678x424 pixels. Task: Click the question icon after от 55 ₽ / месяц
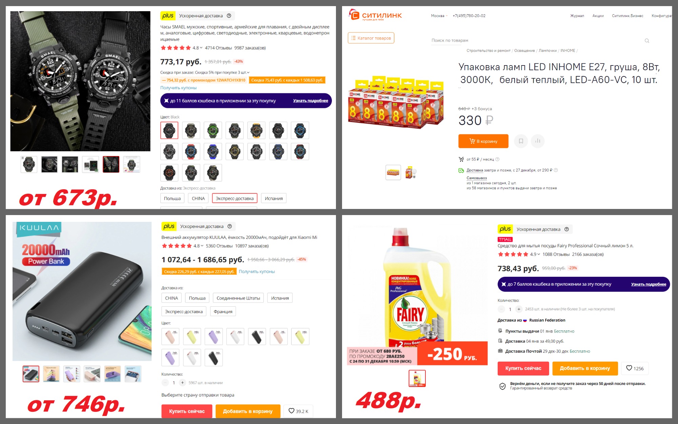497,159
